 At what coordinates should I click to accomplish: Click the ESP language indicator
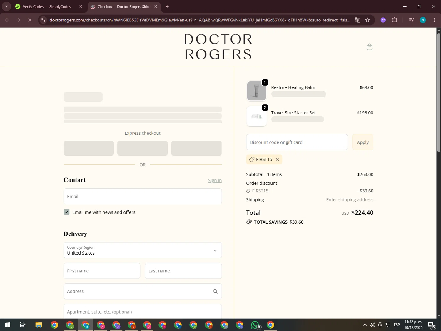pyautogui.click(x=397, y=325)
